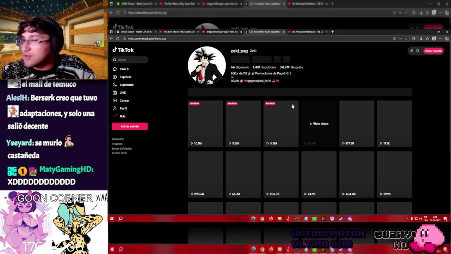Switch to Re-Animated Flashbacks tab
This screenshot has width=451, height=254.
tap(308, 32)
